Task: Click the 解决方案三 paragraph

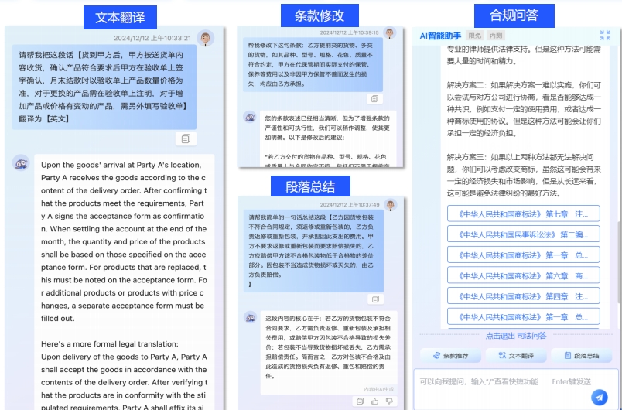Action: click(x=524, y=176)
